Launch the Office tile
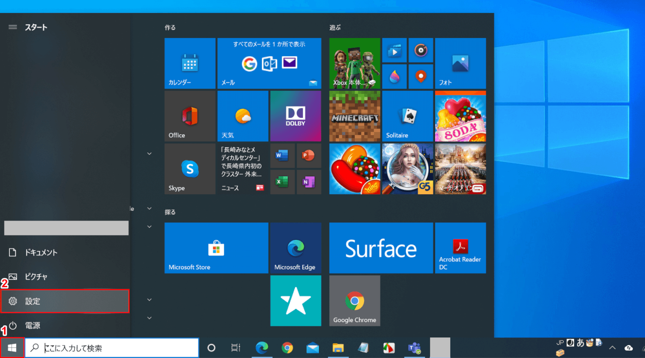645x358 pixels. point(190,116)
